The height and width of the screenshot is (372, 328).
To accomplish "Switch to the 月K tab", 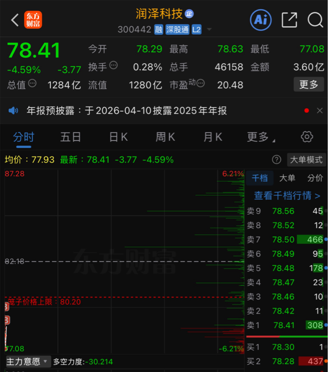I will [x=213, y=137].
